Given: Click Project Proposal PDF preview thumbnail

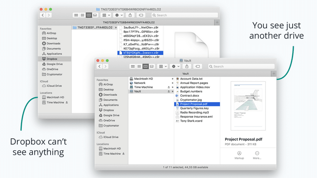Looking at the screenshot, I should tap(248, 106).
